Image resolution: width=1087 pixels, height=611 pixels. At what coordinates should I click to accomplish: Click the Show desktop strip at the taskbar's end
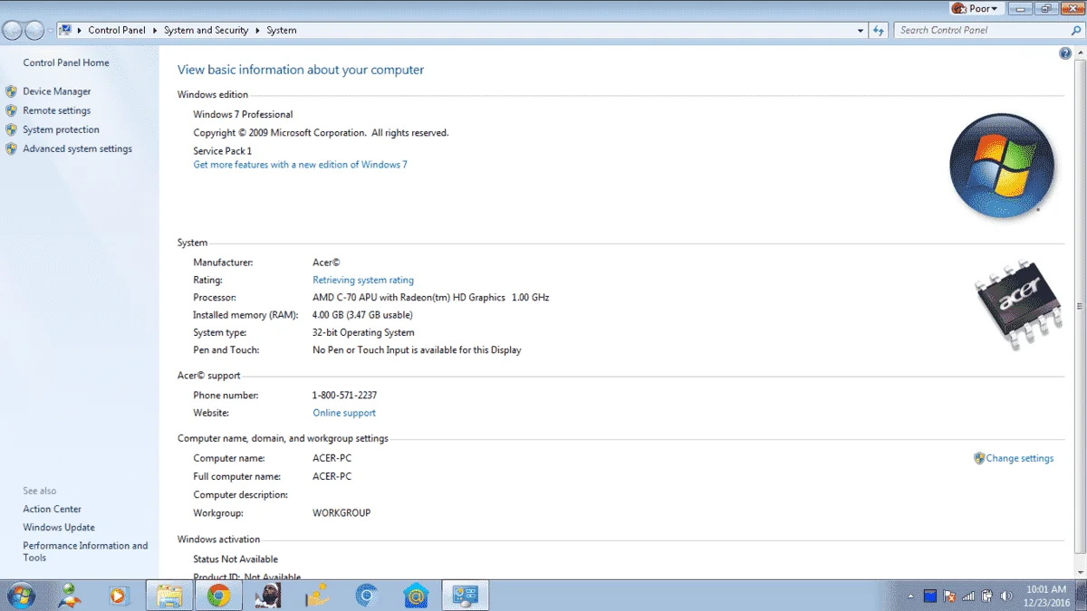pos(1081,596)
